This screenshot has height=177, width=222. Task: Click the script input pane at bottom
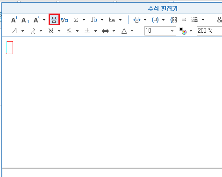pos(112,173)
